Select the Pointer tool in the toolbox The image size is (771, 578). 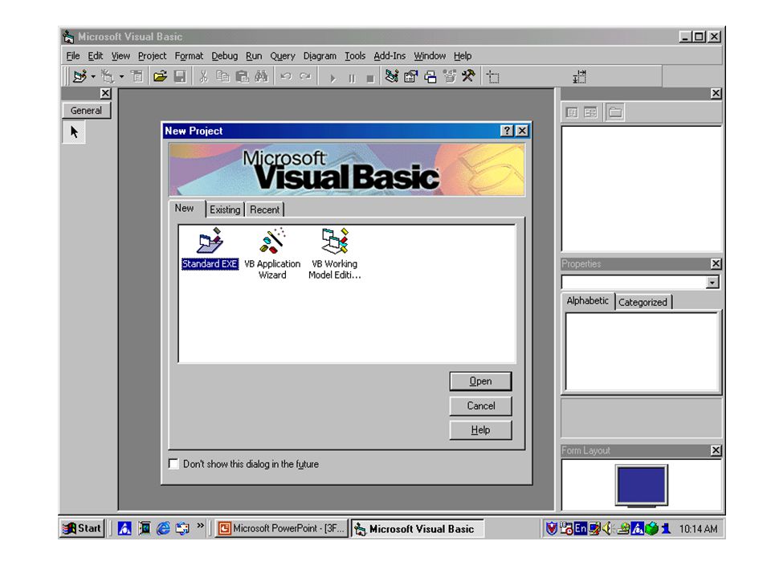[x=74, y=132]
